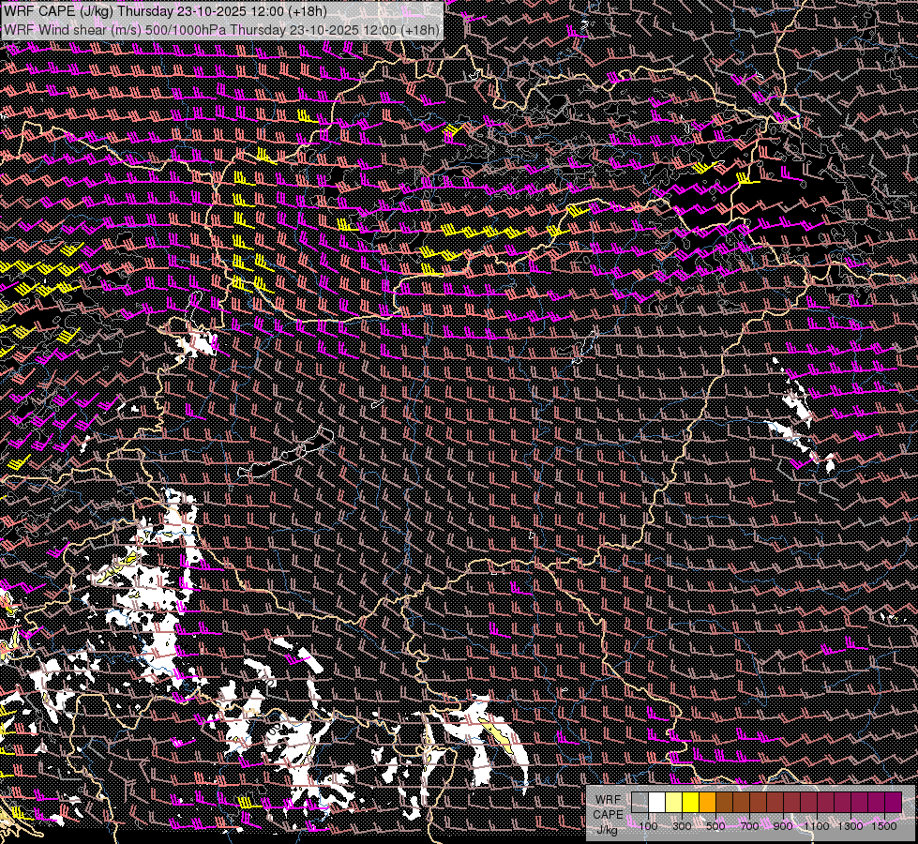Click the white swatch in CAPE legend
The height and width of the screenshot is (844, 918).
[657, 803]
